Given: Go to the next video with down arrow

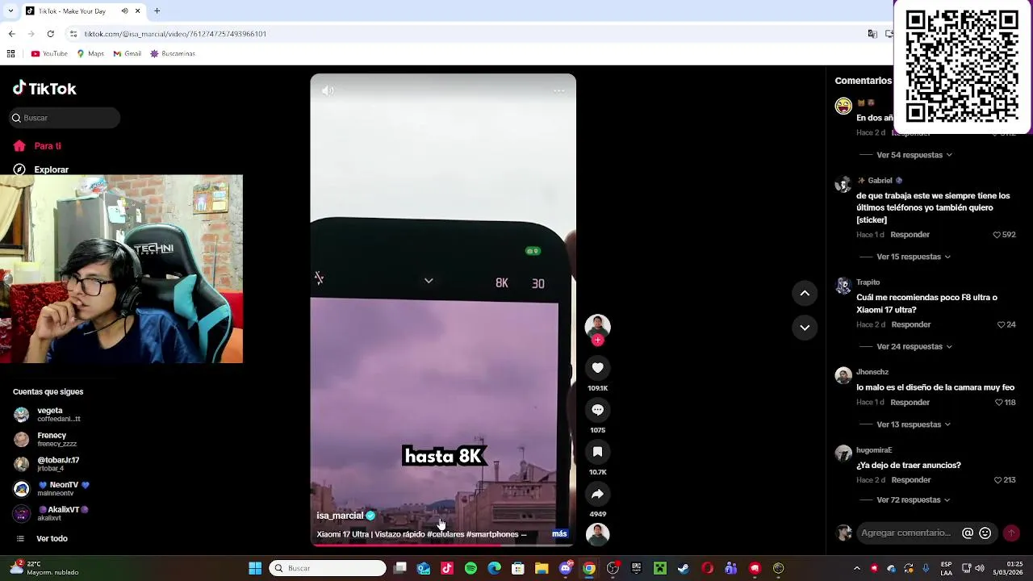Looking at the screenshot, I should point(805,328).
